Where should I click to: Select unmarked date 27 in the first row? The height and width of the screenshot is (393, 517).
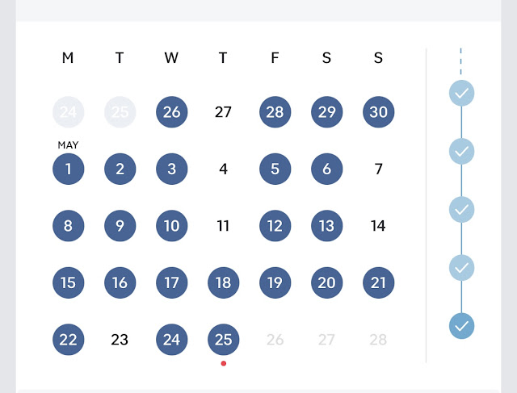point(223,112)
